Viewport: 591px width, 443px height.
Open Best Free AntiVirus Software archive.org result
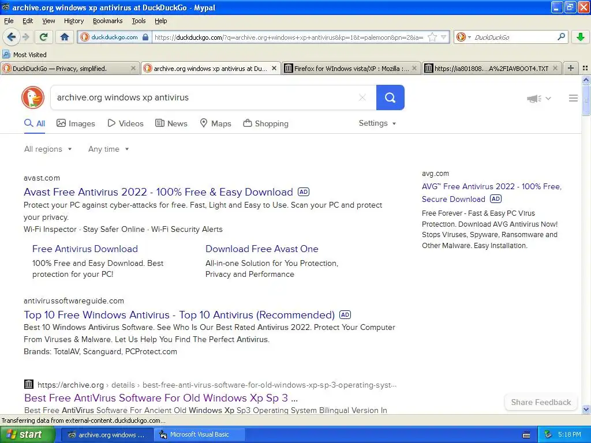pos(161,398)
